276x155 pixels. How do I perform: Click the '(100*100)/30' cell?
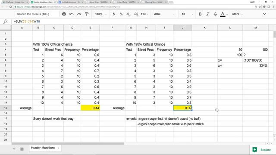tap(255, 60)
